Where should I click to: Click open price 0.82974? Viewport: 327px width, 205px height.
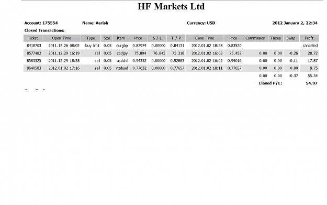click(140, 46)
